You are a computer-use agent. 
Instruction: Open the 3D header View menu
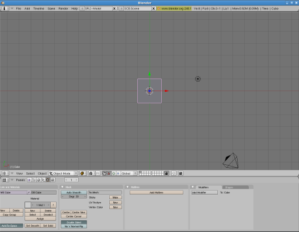(19, 174)
